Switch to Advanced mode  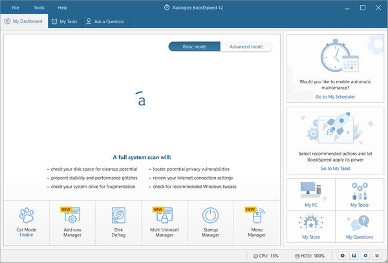[246, 47]
